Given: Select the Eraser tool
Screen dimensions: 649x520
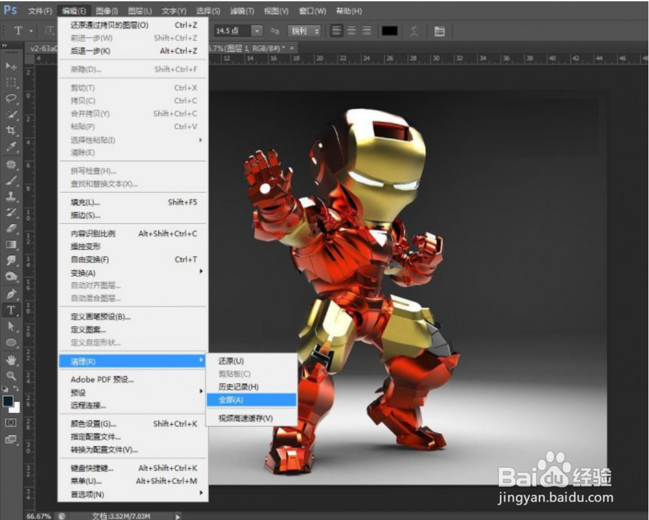Looking at the screenshot, I should 11,228.
